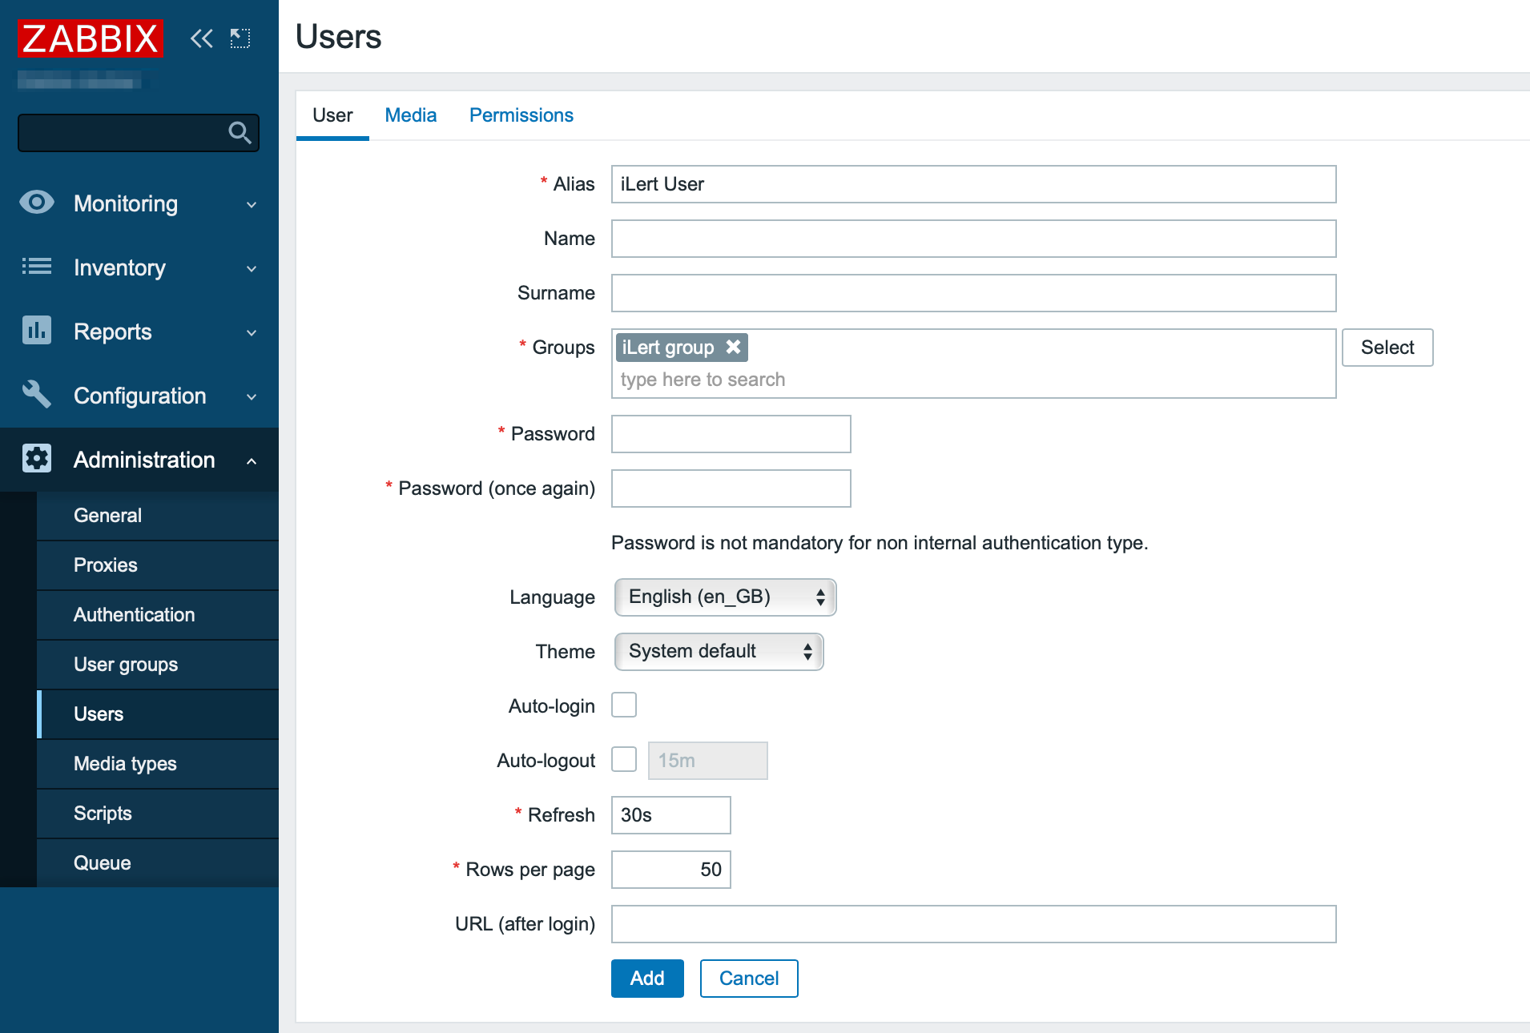The image size is (1530, 1033).
Task: Click the Zabbix logo
Action: pos(90,38)
